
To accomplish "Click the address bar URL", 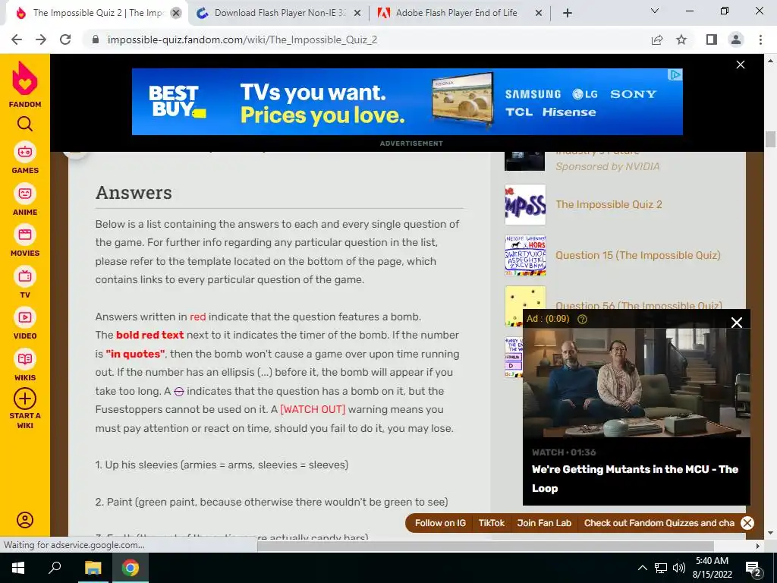I will coord(242,39).
